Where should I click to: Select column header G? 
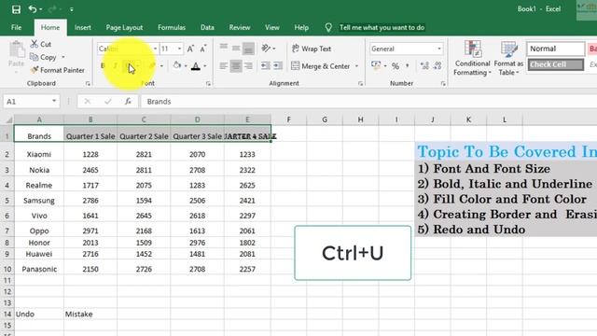(325, 119)
